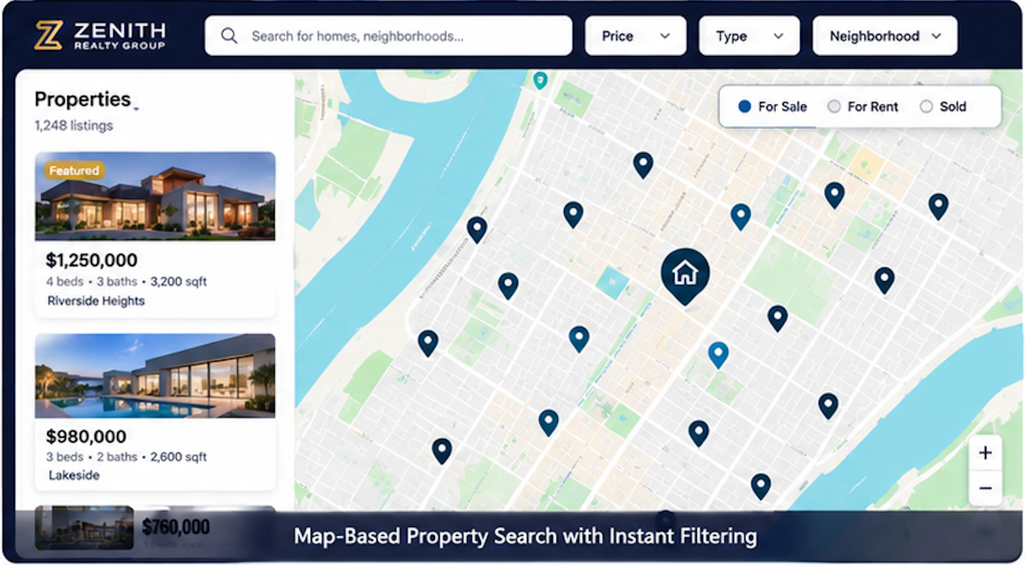Click the 4 beds 3 baths details line
The height and width of the screenshot is (565, 1025).
click(x=126, y=282)
